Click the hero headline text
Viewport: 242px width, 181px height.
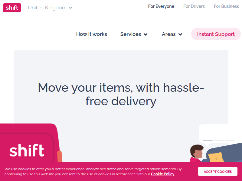pyautogui.click(x=121, y=94)
